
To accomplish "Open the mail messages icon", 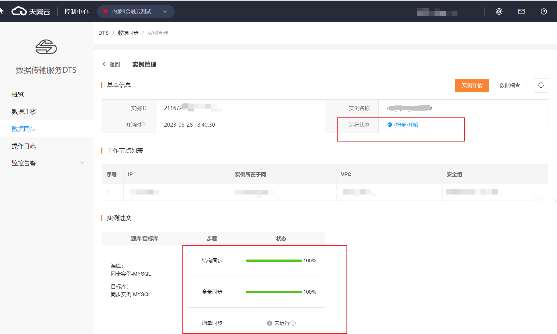I will pos(521,11).
